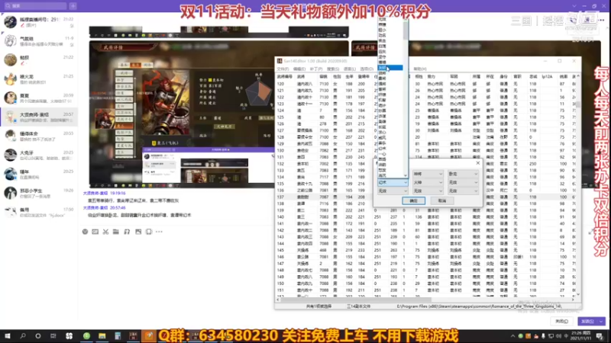Click the picture icon in chat toolbar
This screenshot has width=611, height=343.
point(138,232)
